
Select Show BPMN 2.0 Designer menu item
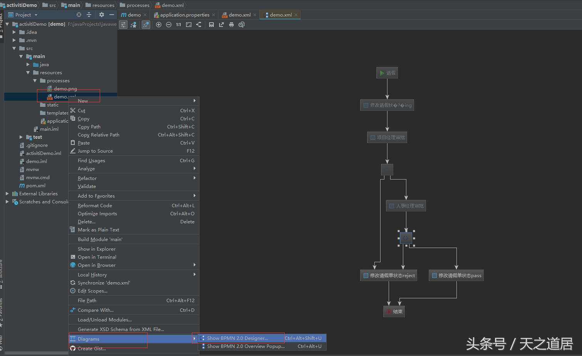coord(237,338)
